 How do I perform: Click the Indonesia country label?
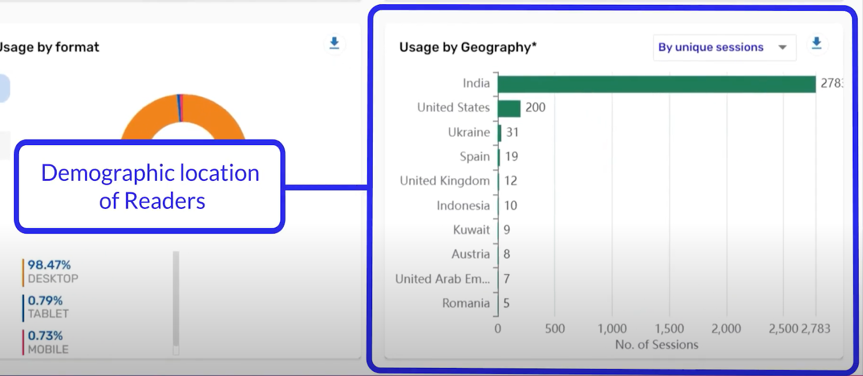pyautogui.click(x=463, y=206)
